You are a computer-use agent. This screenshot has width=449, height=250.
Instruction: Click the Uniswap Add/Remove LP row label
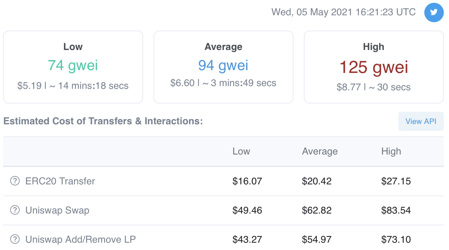[81, 239]
